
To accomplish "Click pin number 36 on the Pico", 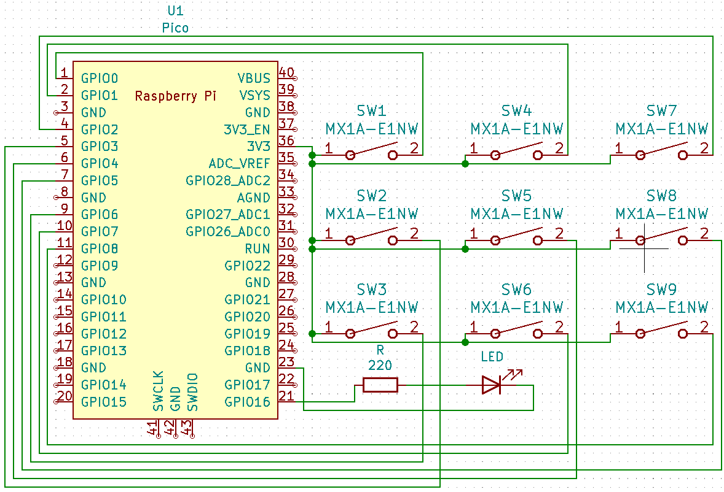I will tap(286, 140).
